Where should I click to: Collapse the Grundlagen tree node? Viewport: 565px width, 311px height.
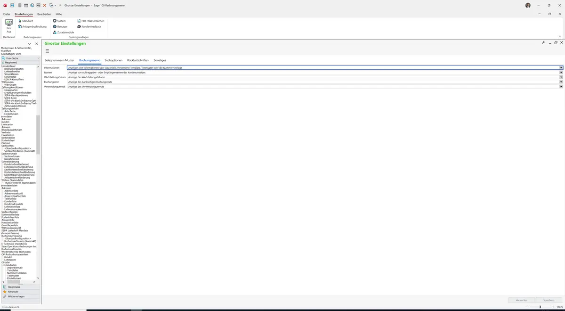[x=3, y=265]
